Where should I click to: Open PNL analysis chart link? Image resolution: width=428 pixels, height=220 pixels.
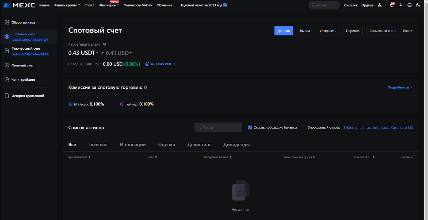(160, 64)
